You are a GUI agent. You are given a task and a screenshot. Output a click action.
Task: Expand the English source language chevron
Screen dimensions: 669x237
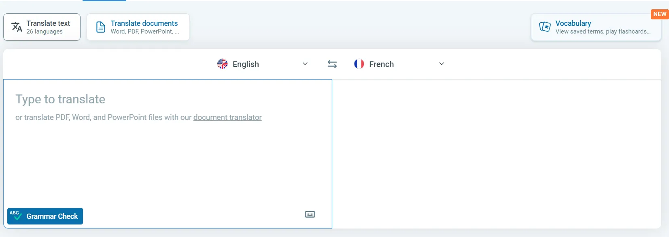pyautogui.click(x=305, y=64)
